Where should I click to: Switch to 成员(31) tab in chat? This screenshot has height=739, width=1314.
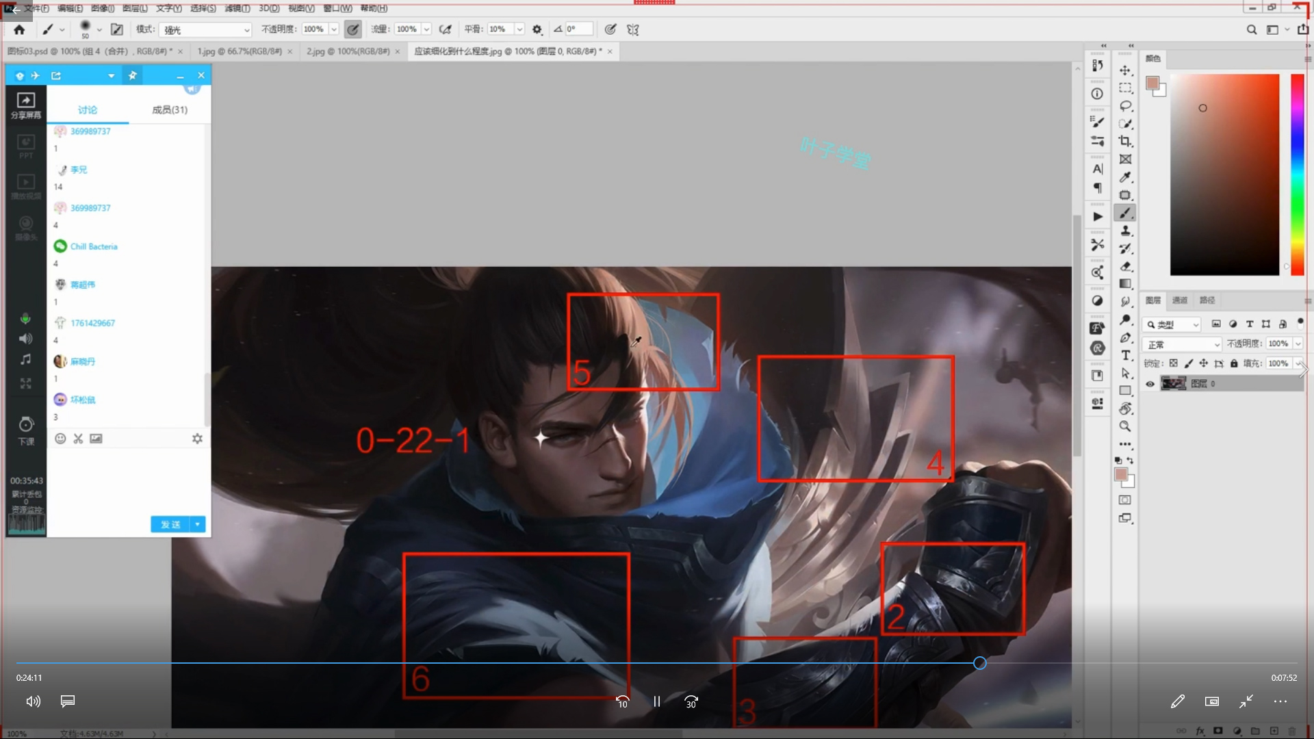click(170, 109)
